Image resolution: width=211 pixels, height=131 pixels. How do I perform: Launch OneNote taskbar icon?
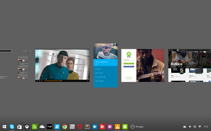pyautogui.click(x=110, y=127)
